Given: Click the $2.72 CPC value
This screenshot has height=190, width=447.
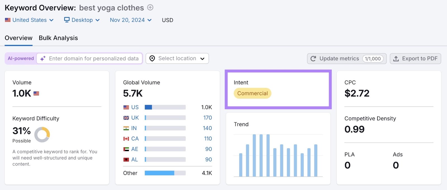Looking at the screenshot, I should (357, 93).
